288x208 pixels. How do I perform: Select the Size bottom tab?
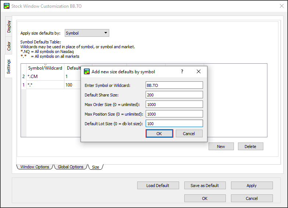96,167
